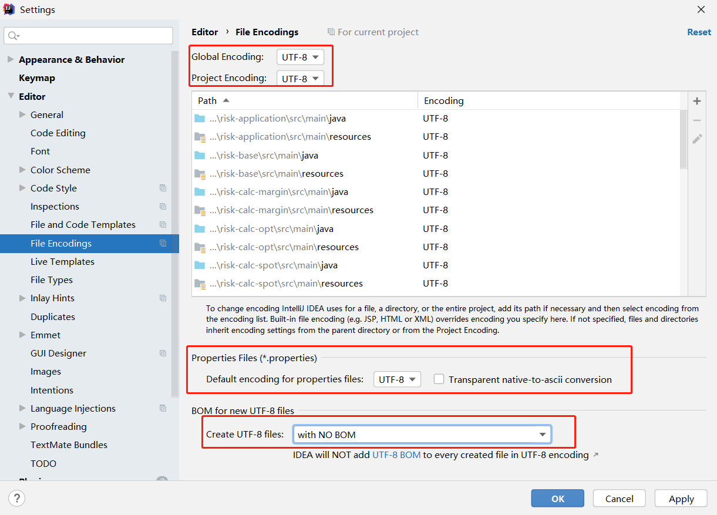Select the risk-calc-opt\src\main\java path text
This screenshot has width=717, height=515.
[x=271, y=229]
